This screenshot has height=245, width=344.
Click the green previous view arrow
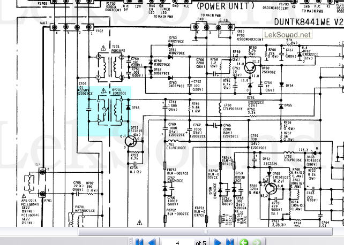[x=244, y=242]
